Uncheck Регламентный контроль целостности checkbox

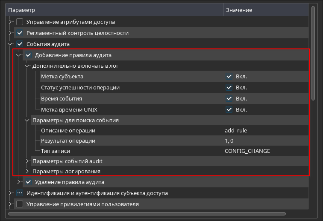pos(20,33)
